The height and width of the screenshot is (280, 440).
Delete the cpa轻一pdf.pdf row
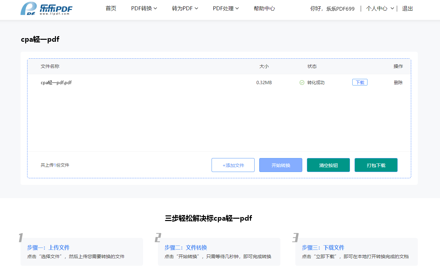(398, 83)
